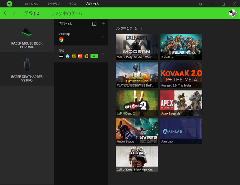Screen dimensions: 240x185
Task: Add a new profile with plus icon
Action: [x=103, y=24]
